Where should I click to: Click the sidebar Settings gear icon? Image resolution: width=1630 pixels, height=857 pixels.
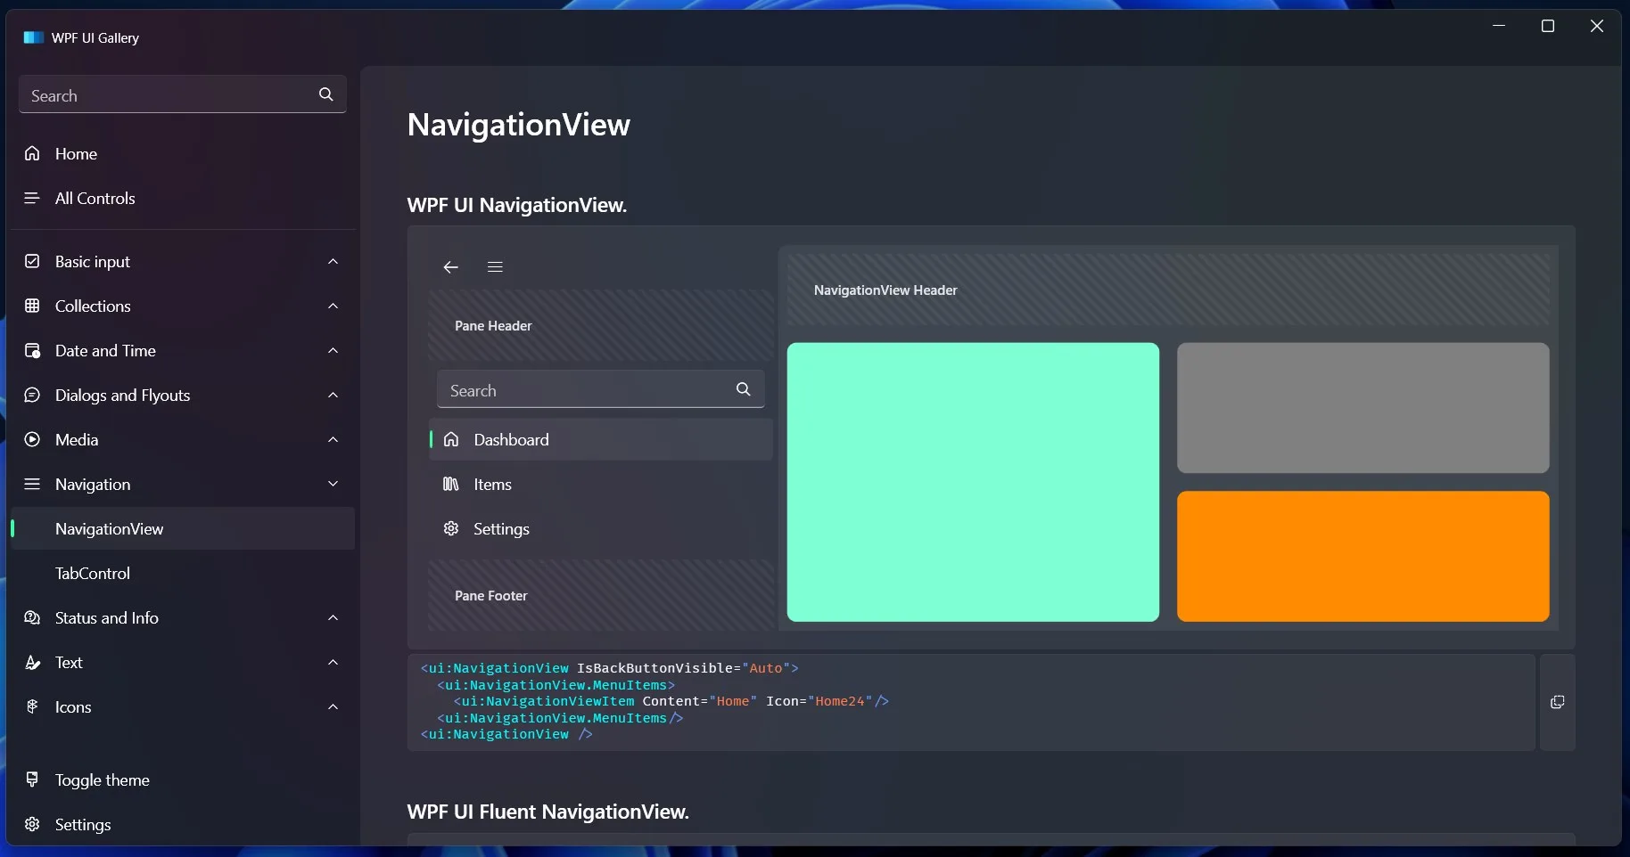(32, 824)
